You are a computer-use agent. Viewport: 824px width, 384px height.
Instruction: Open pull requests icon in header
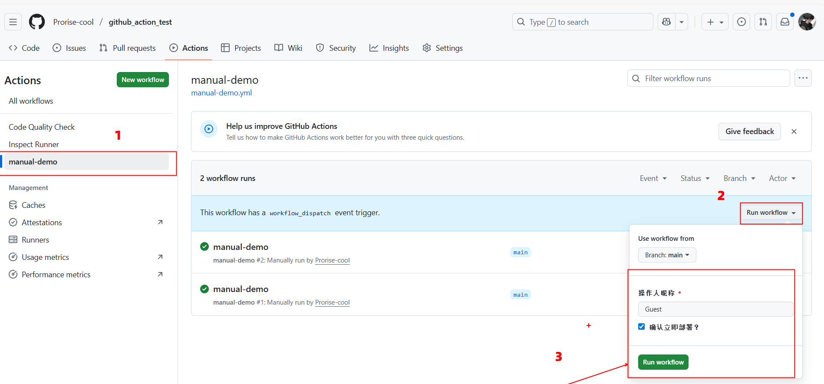[x=763, y=22]
